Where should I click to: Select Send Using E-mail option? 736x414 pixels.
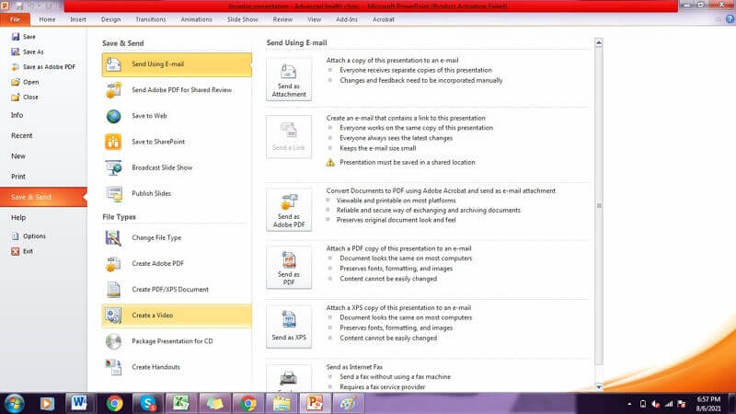(177, 64)
